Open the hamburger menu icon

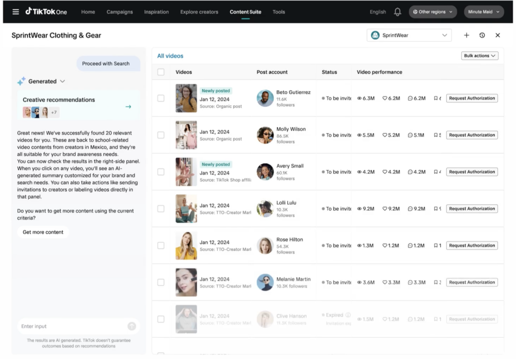(x=15, y=12)
